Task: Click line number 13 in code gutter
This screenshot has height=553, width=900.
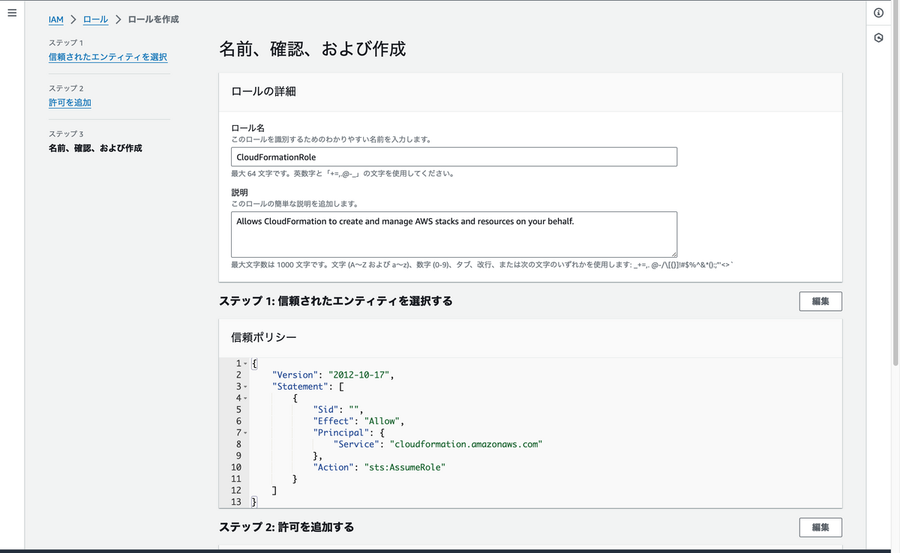Action: (236, 501)
